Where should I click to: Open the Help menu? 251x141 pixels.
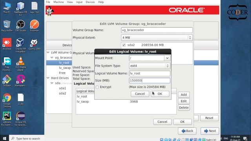(101, 2)
